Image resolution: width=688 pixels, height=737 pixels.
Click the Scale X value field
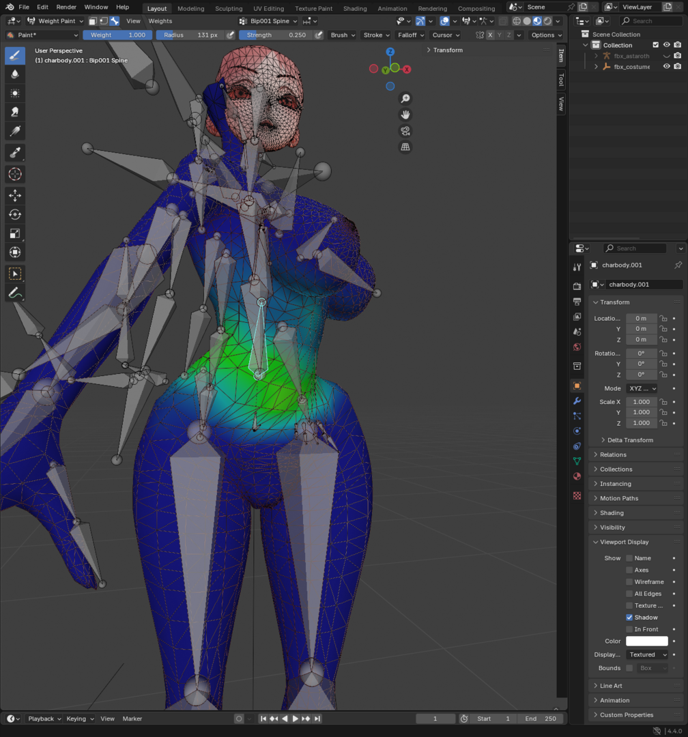tap(642, 402)
